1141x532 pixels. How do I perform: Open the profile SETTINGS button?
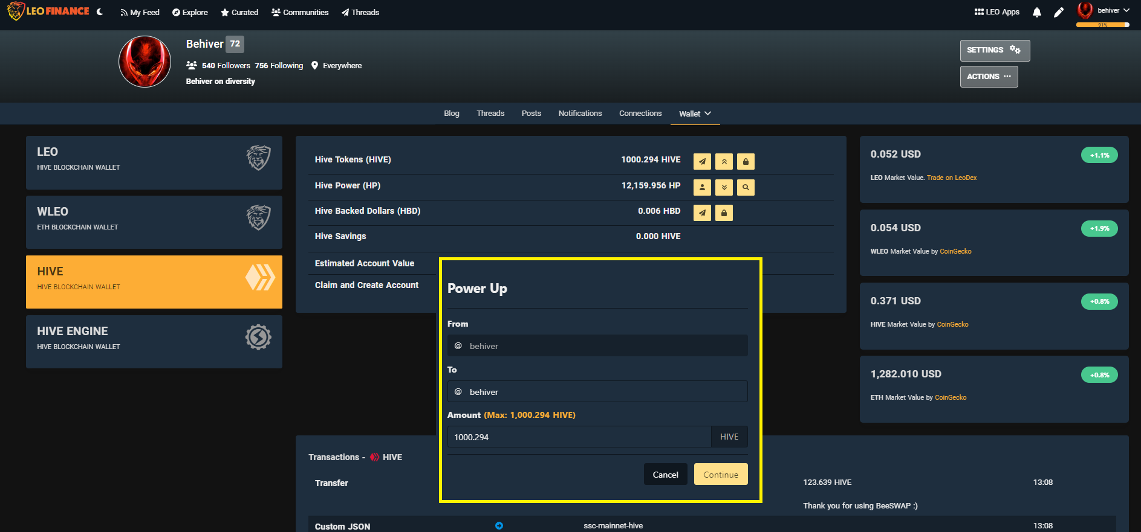[x=995, y=50]
